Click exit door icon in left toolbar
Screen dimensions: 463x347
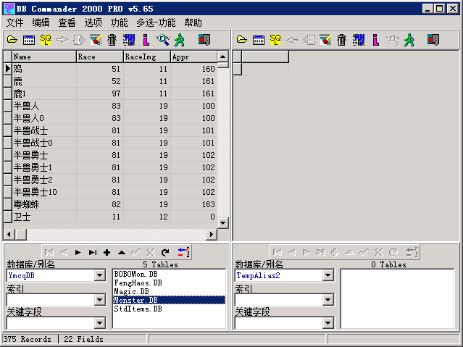click(204, 40)
